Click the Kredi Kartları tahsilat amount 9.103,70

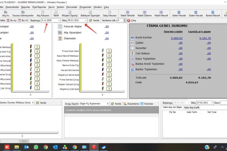tap(204, 38)
